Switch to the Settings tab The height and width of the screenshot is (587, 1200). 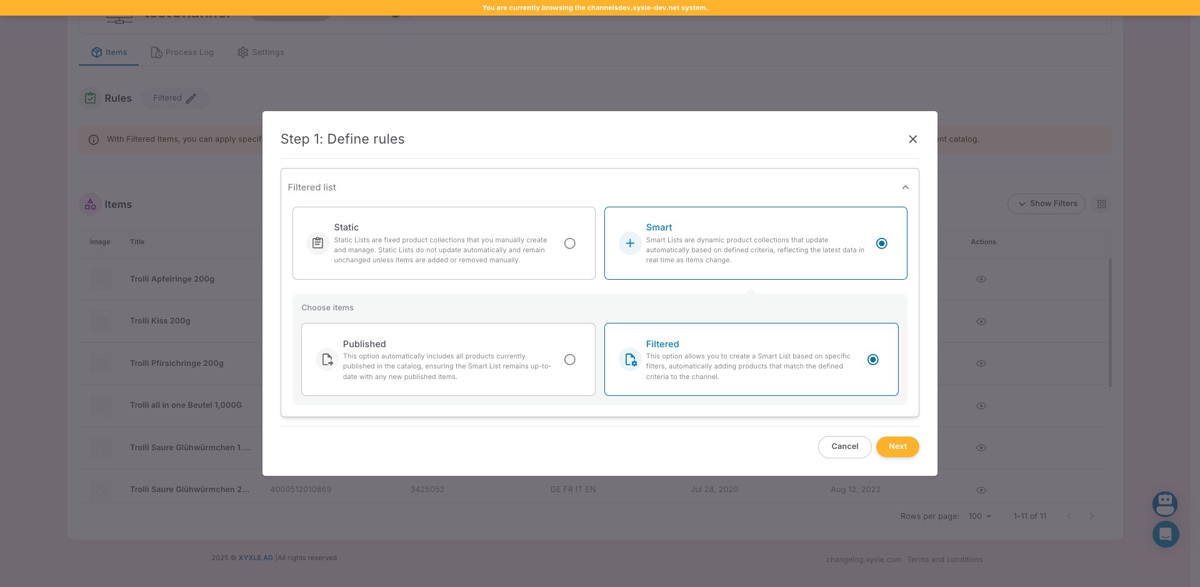point(261,52)
